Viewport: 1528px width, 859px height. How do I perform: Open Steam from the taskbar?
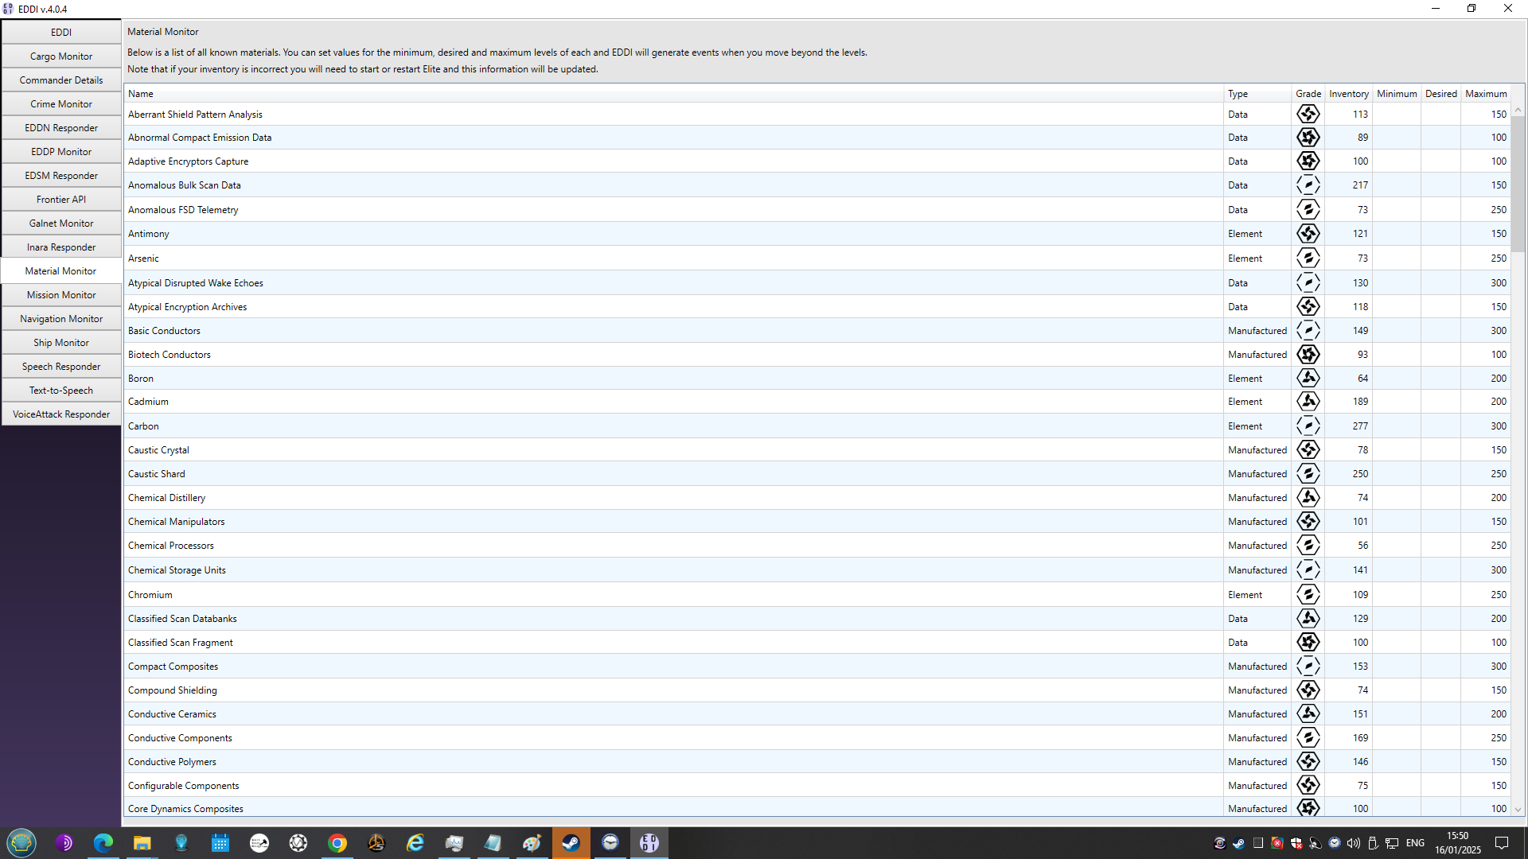[x=571, y=843]
